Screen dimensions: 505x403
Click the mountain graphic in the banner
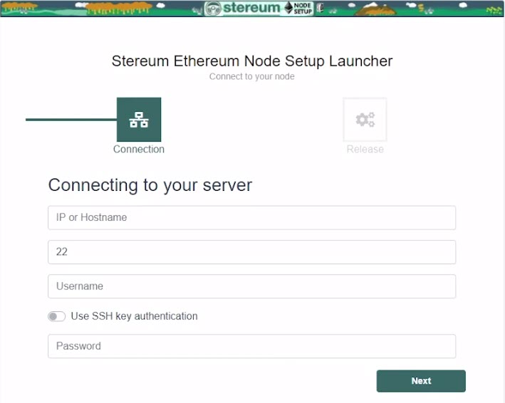374,9
